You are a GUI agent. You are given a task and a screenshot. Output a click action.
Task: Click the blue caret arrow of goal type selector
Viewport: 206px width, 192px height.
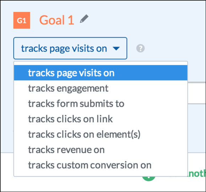click(x=116, y=48)
